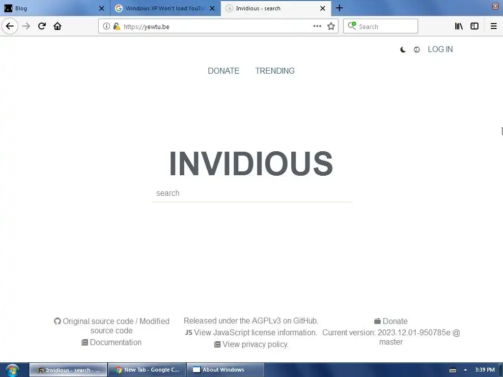The width and height of the screenshot is (503, 377).
Task: Open Invidious preferences gear icon
Action: coord(417,50)
